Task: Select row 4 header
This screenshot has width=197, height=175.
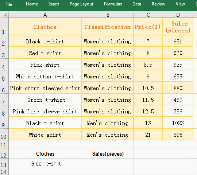Action: coord(4,65)
